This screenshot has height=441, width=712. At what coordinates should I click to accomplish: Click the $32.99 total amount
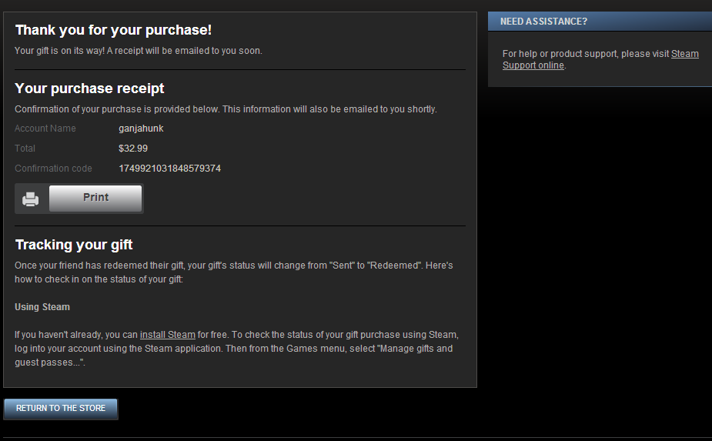133,149
